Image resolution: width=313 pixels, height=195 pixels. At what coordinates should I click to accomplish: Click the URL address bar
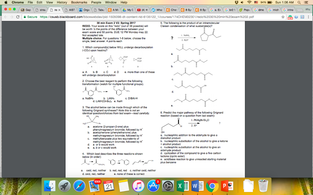tap(153, 17)
